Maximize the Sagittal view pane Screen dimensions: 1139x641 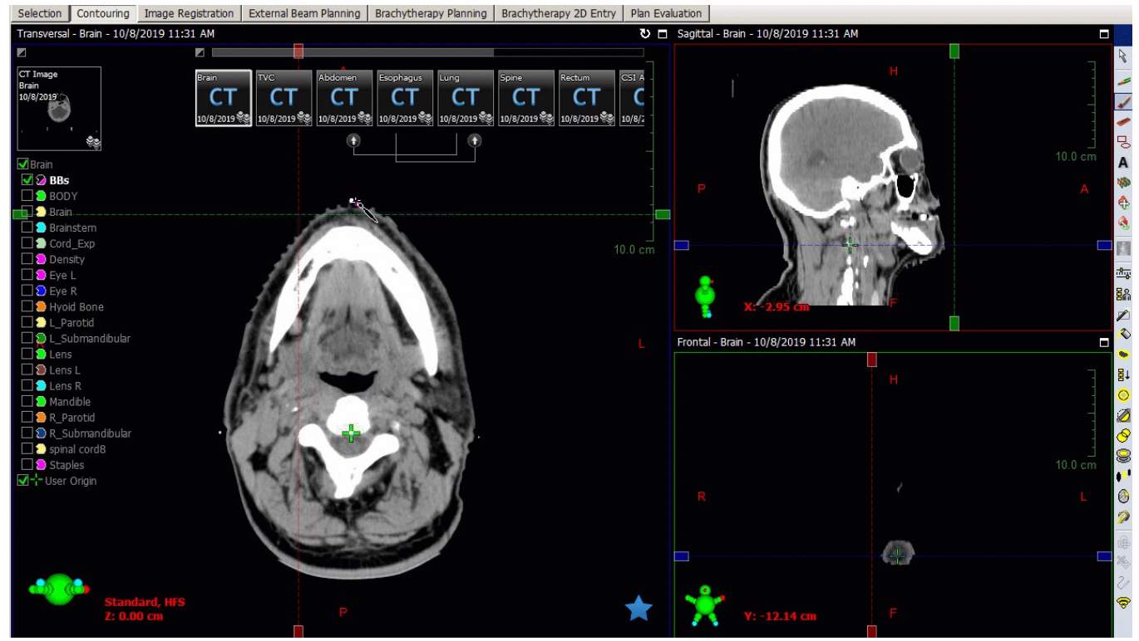(1104, 34)
